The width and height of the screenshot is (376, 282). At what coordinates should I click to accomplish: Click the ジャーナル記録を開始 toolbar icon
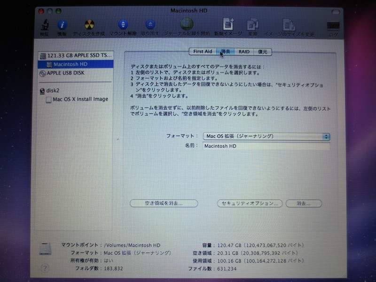tap(187, 24)
